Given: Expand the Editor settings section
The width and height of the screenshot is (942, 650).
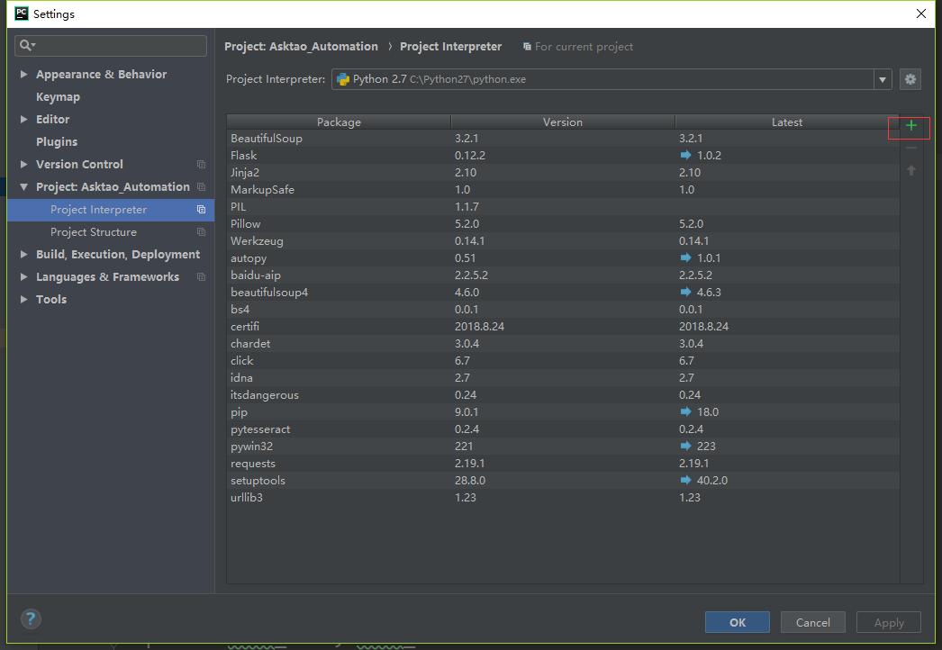Looking at the screenshot, I should point(23,120).
